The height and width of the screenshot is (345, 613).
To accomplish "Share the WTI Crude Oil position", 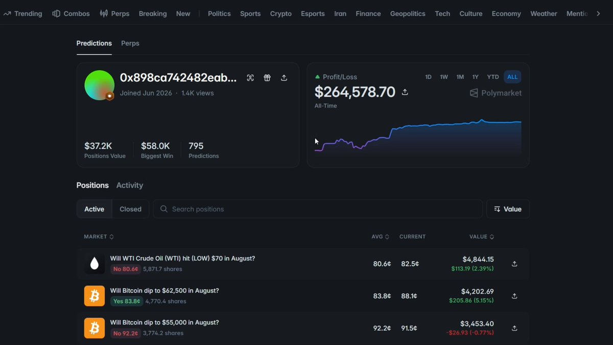I will coord(514,264).
